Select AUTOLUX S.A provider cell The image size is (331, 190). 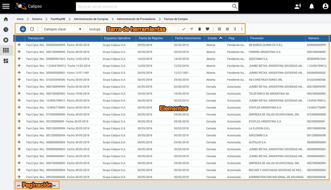point(257,142)
